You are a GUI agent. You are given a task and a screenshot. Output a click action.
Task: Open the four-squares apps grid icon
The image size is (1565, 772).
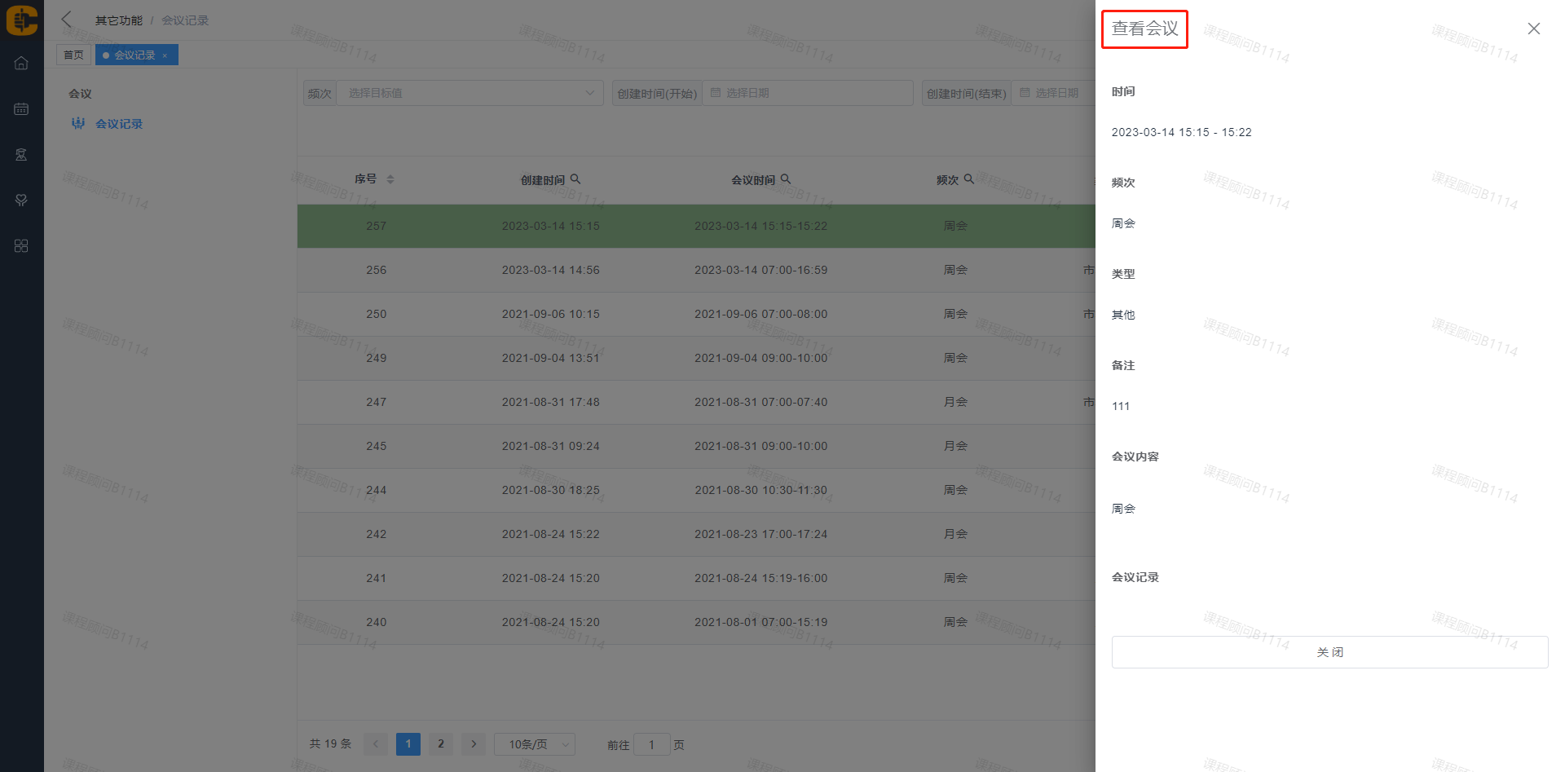pos(21,246)
